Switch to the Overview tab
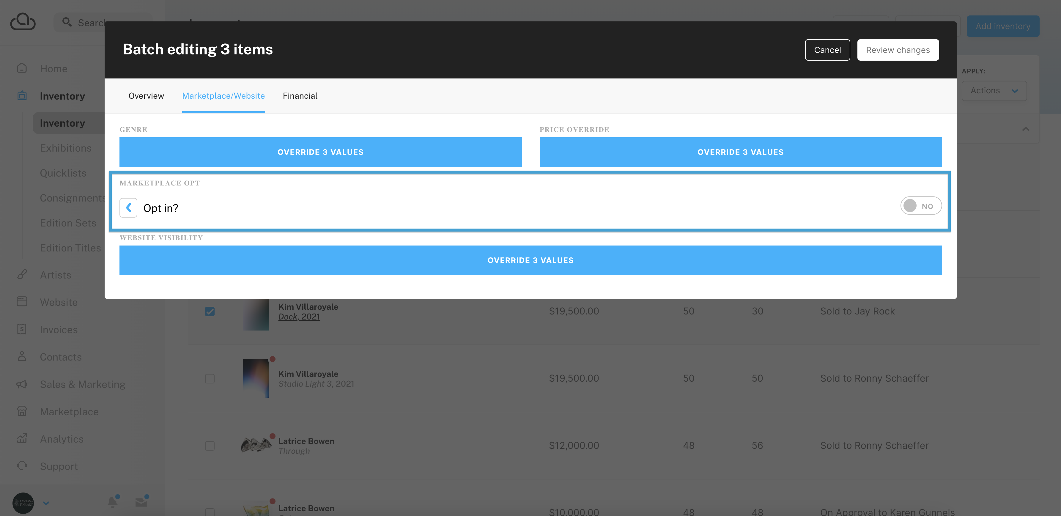The width and height of the screenshot is (1061, 516). pos(146,95)
